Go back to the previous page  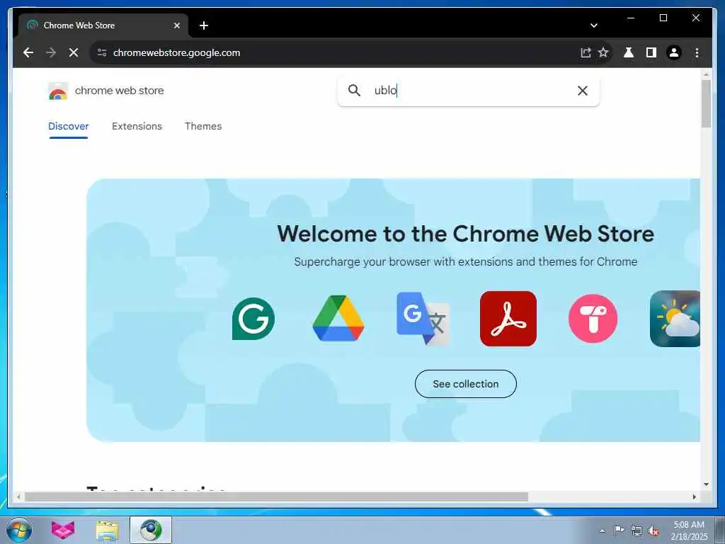pyautogui.click(x=28, y=52)
